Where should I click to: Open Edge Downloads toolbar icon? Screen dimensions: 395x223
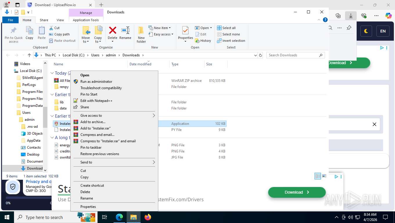pyautogui.click(x=351, y=16)
